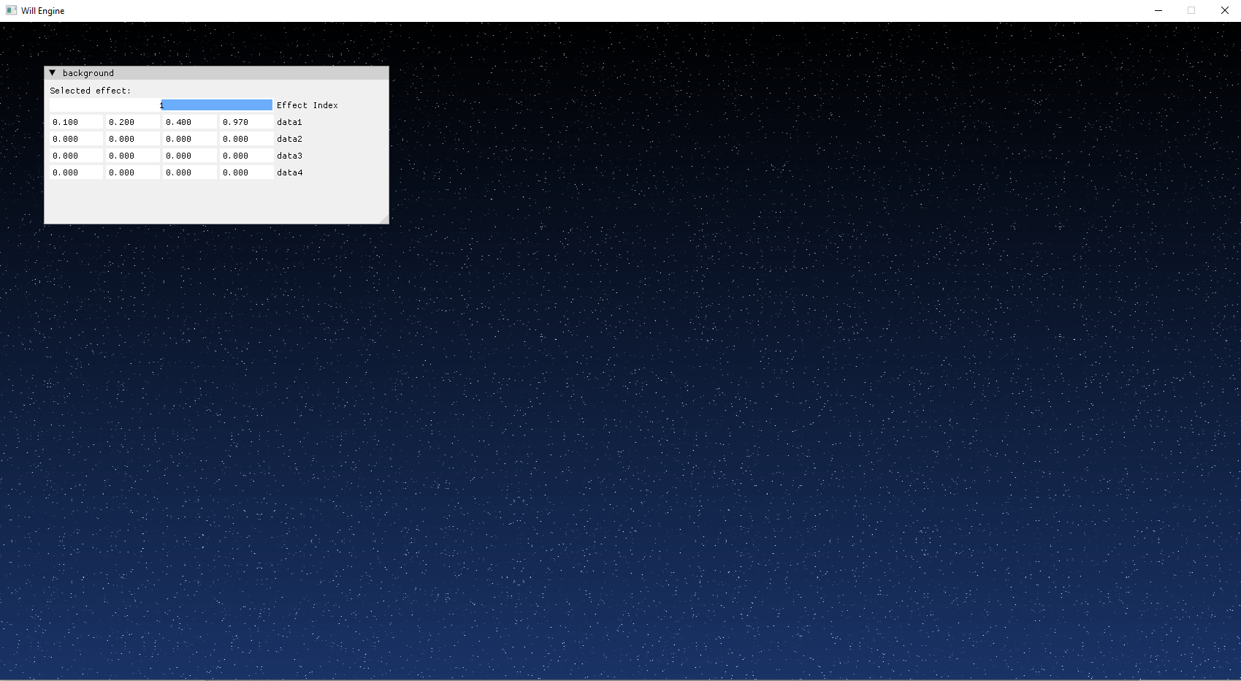1241x681 pixels.
Task: Select the 0.100 field in data1 row
Action: [75, 122]
